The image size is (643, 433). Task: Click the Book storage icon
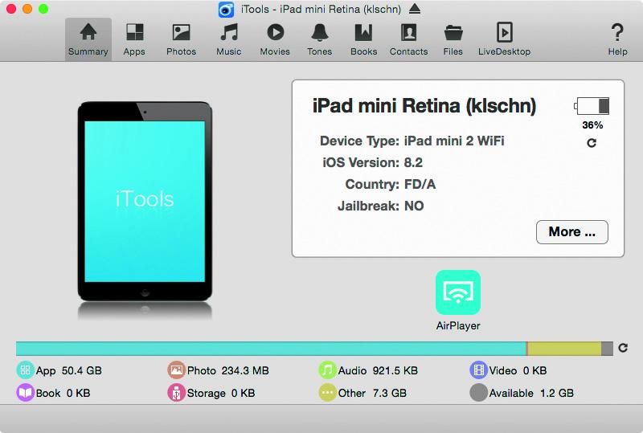pyautogui.click(x=25, y=393)
